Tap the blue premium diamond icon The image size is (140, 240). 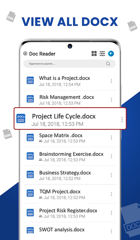[x=111, y=54]
